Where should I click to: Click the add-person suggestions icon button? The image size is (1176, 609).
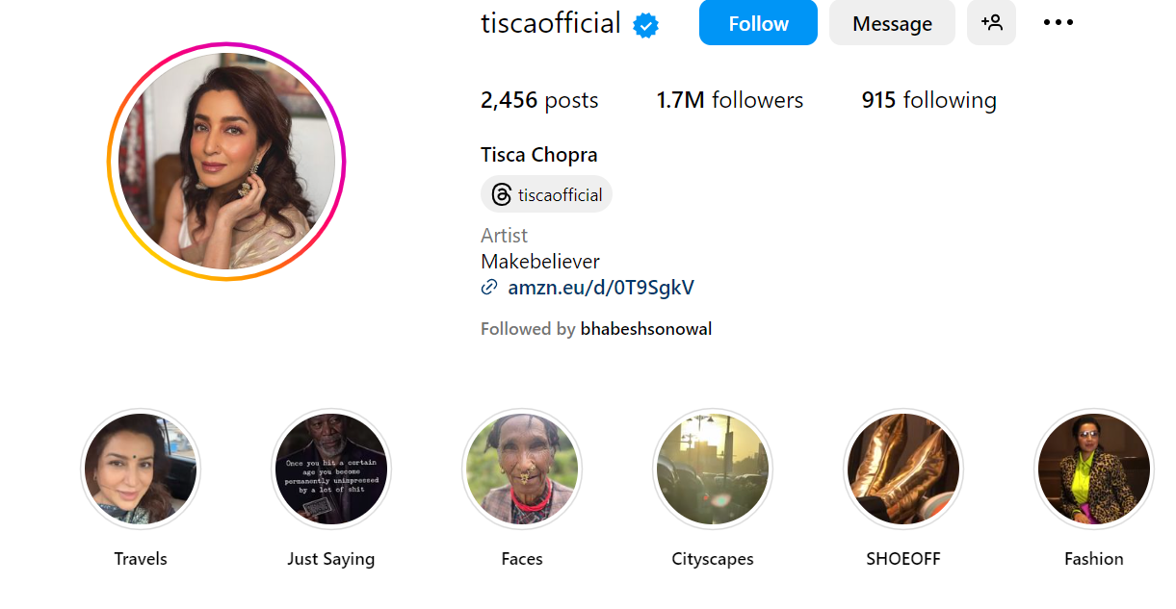(991, 23)
